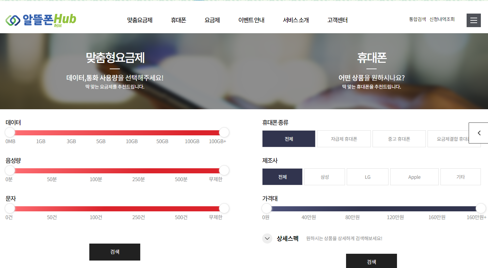Open the 고객센터 menu
The image size is (488, 268).
pyautogui.click(x=337, y=20)
